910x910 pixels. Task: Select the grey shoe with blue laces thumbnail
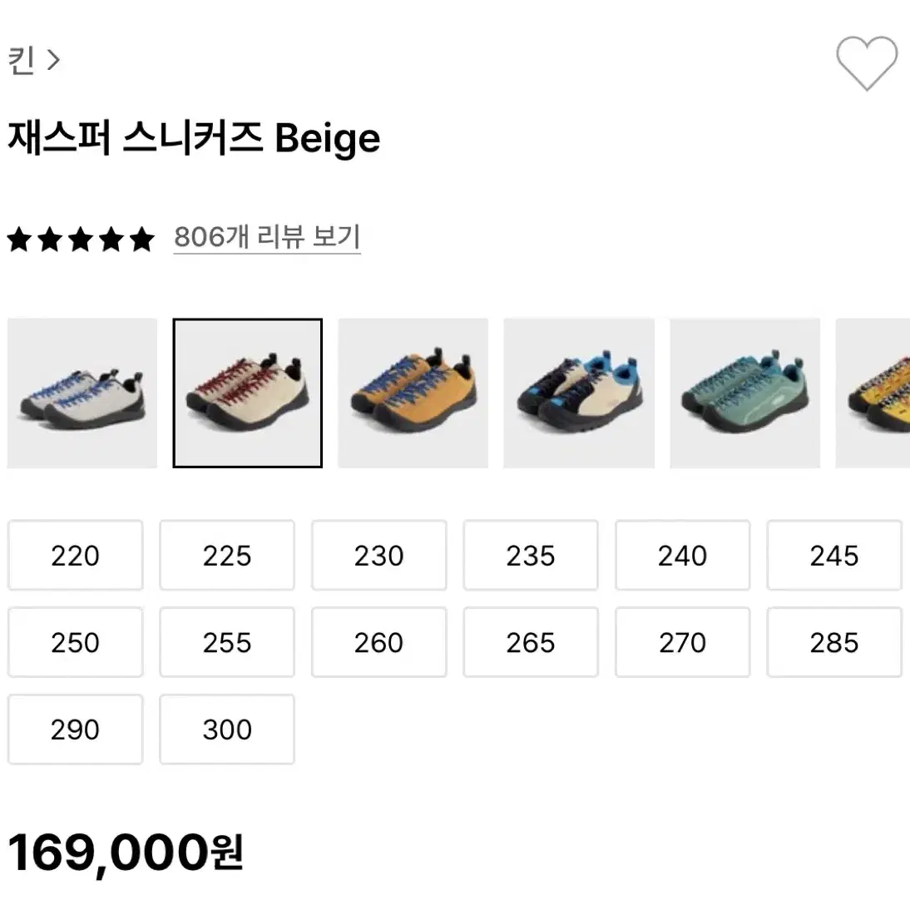[x=82, y=393]
